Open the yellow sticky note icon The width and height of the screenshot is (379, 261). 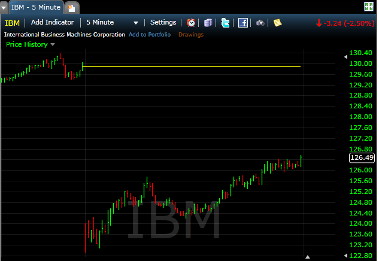pyautogui.click(x=277, y=23)
